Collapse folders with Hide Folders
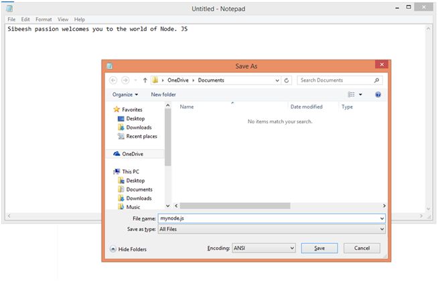Screen dimensions: 438x282 (128, 249)
